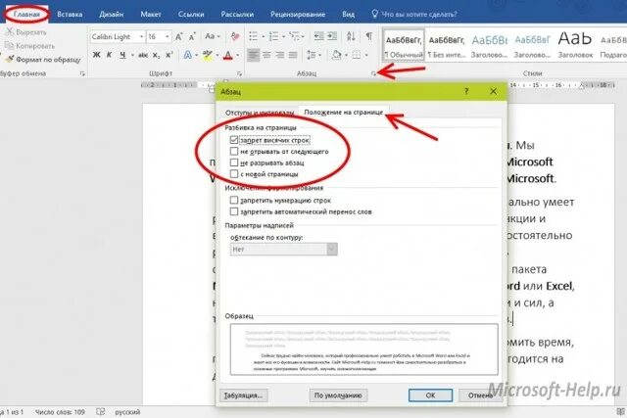Increase font size with the large A icon
The image size is (627, 418).
pyautogui.click(x=178, y=37)
